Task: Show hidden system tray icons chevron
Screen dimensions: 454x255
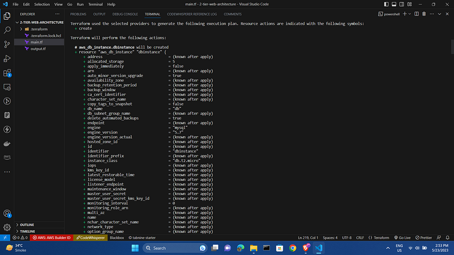Action: click(x=388, y=248)
